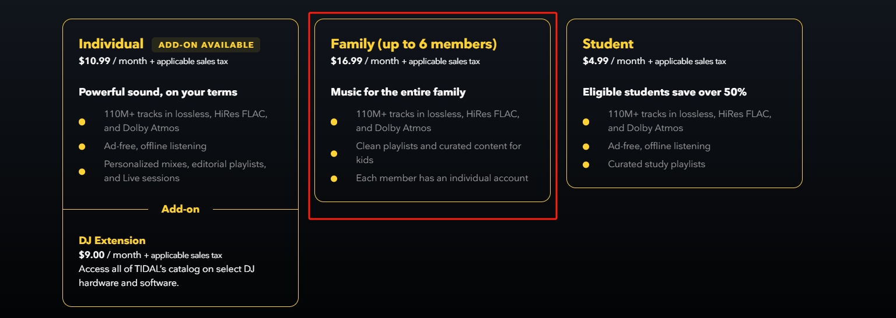This screenshot has width=896, height=318.
Task: Click the $16.99 Family monthly price
Action: click(346, 61)
